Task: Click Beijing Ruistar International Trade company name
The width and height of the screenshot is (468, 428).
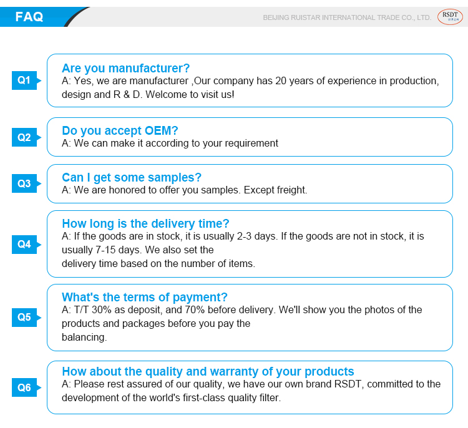Action: click(x=347, y=17)
